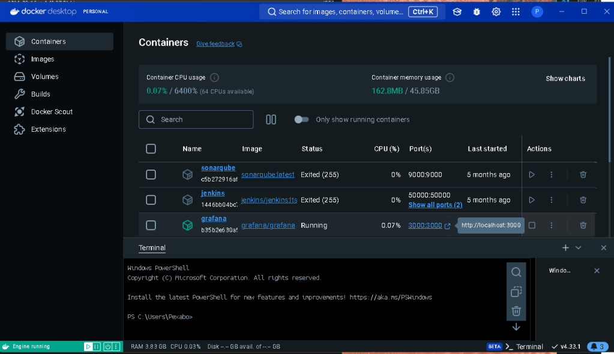This screenshot has height=354, width=614.
Task: Click the Last started column header
Action: click(x=487, y=149)
